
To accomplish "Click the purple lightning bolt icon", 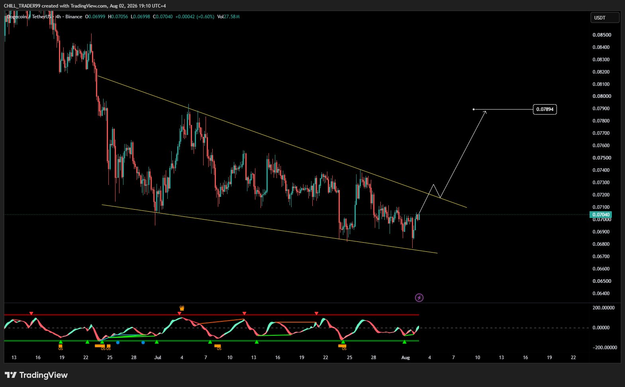I will coord(419,298).
